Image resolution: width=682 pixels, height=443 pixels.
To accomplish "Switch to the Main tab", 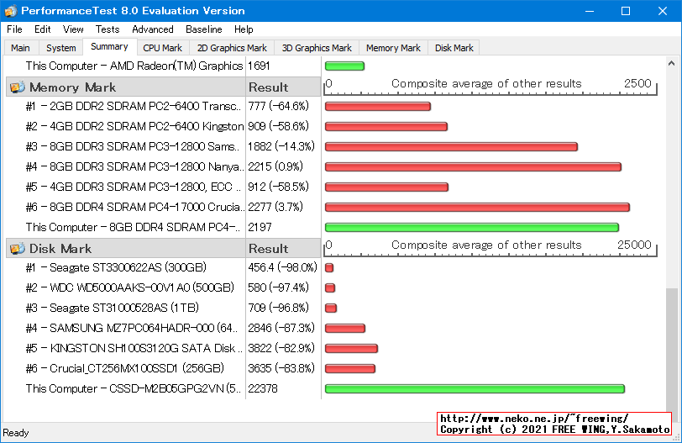I will point(20,48).
